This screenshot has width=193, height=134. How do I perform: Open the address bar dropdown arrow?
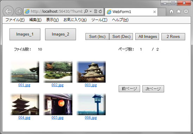pyautogui.click(x=91, y=12)
